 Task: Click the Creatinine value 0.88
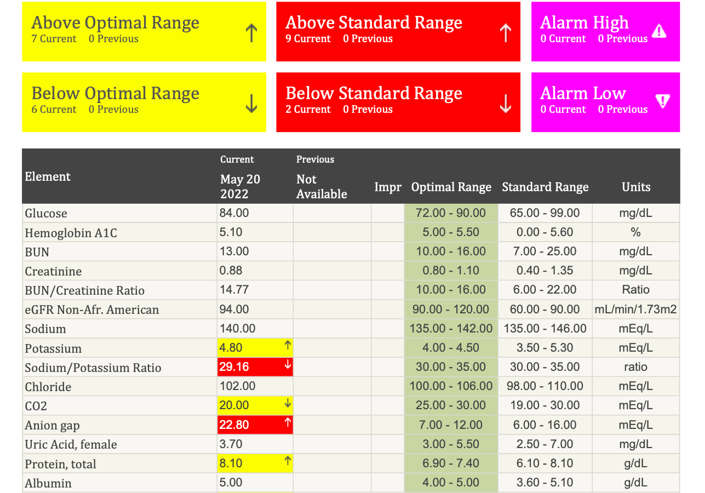[231, 271]
